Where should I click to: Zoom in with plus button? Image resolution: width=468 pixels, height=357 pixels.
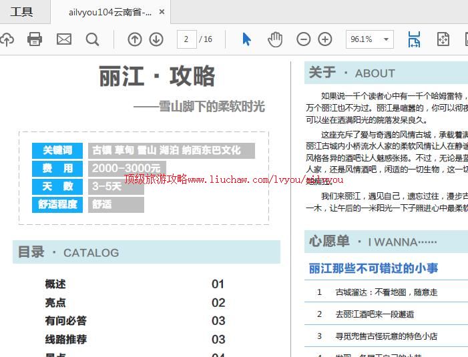[325, 39]
